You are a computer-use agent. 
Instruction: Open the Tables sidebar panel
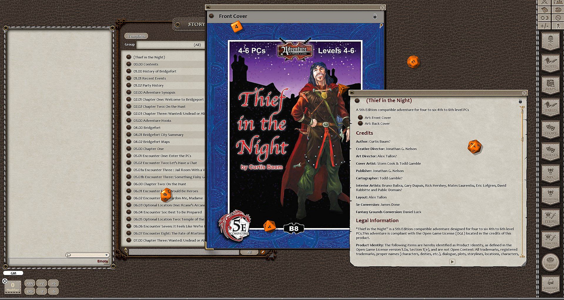pyautogui.click(x=550, y=107)
